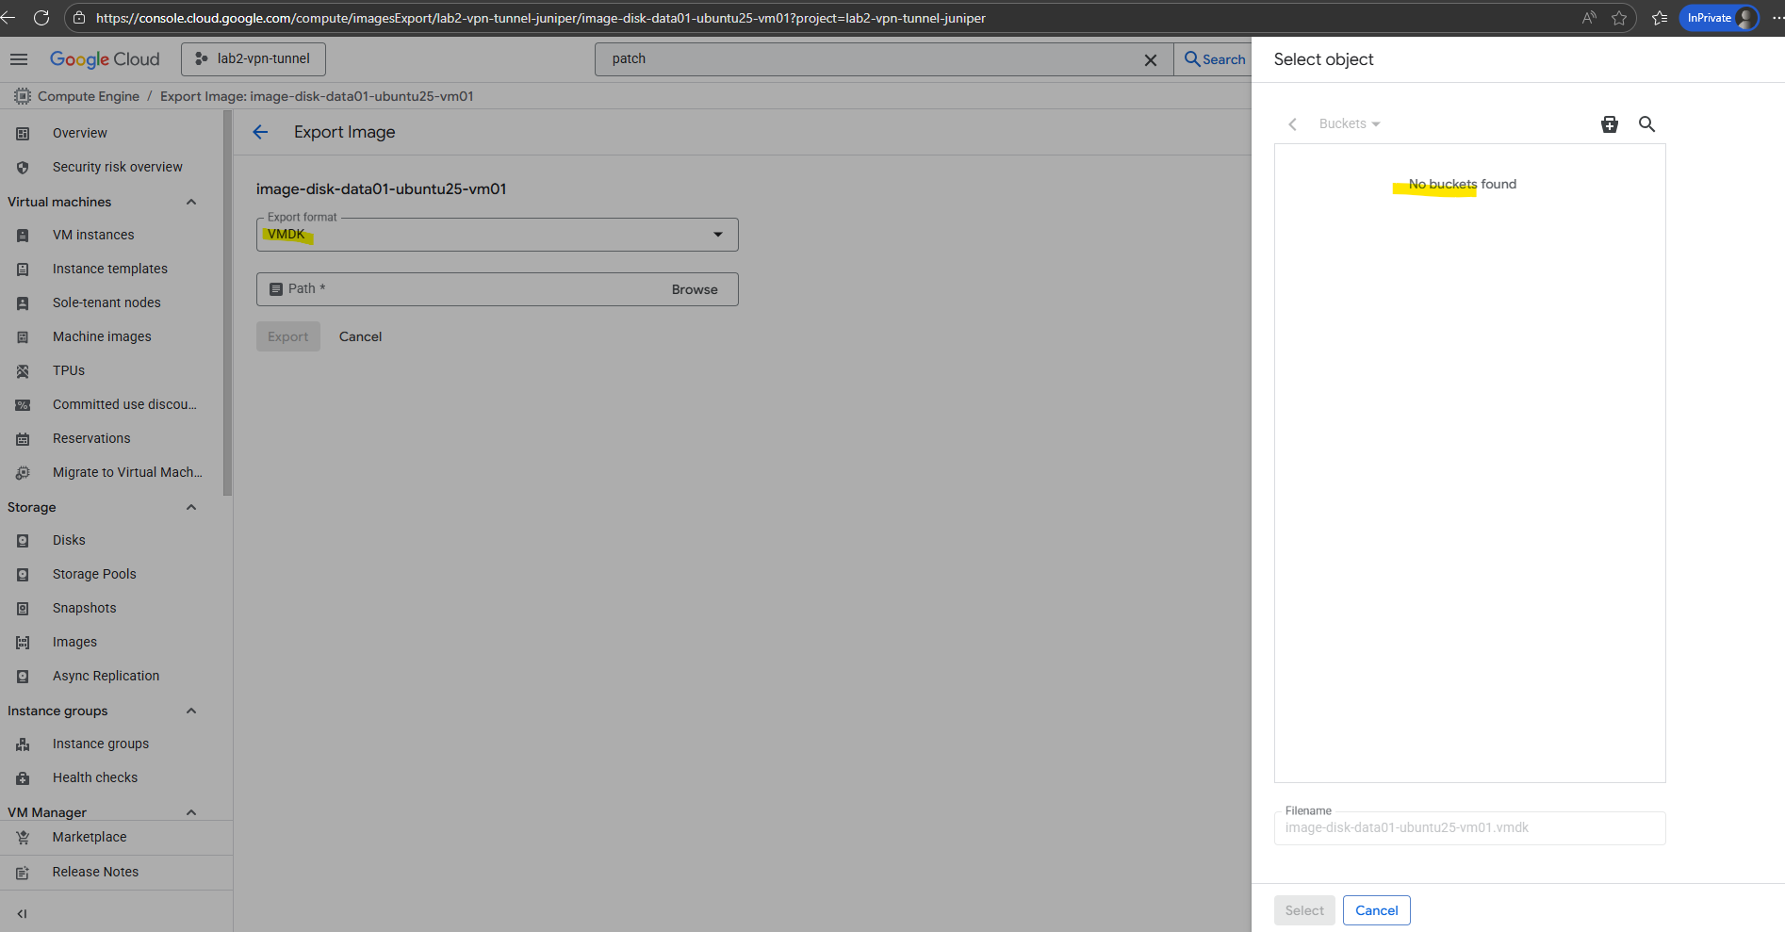The height and width of the screenshot is (932, 1785).
Task: Go back from Export Image page
Action: pyautogui.click(x=261, y=132)
